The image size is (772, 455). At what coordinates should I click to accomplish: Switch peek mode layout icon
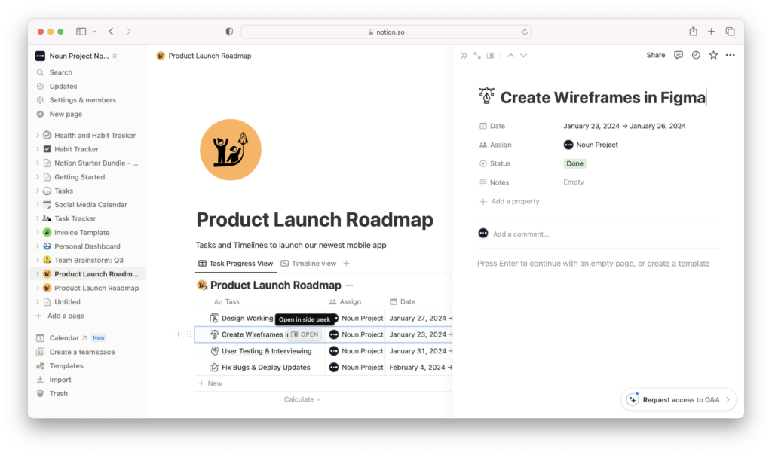490,56
